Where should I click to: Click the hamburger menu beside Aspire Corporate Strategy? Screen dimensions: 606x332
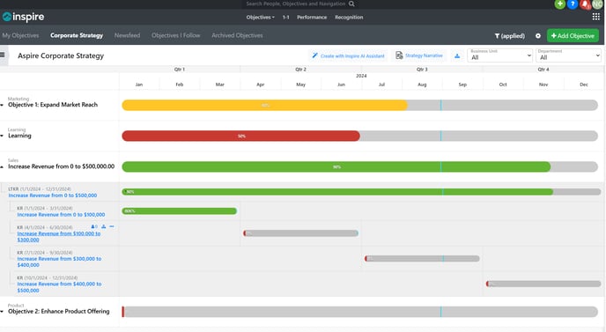pyautogui.click(x=3, y=55)
